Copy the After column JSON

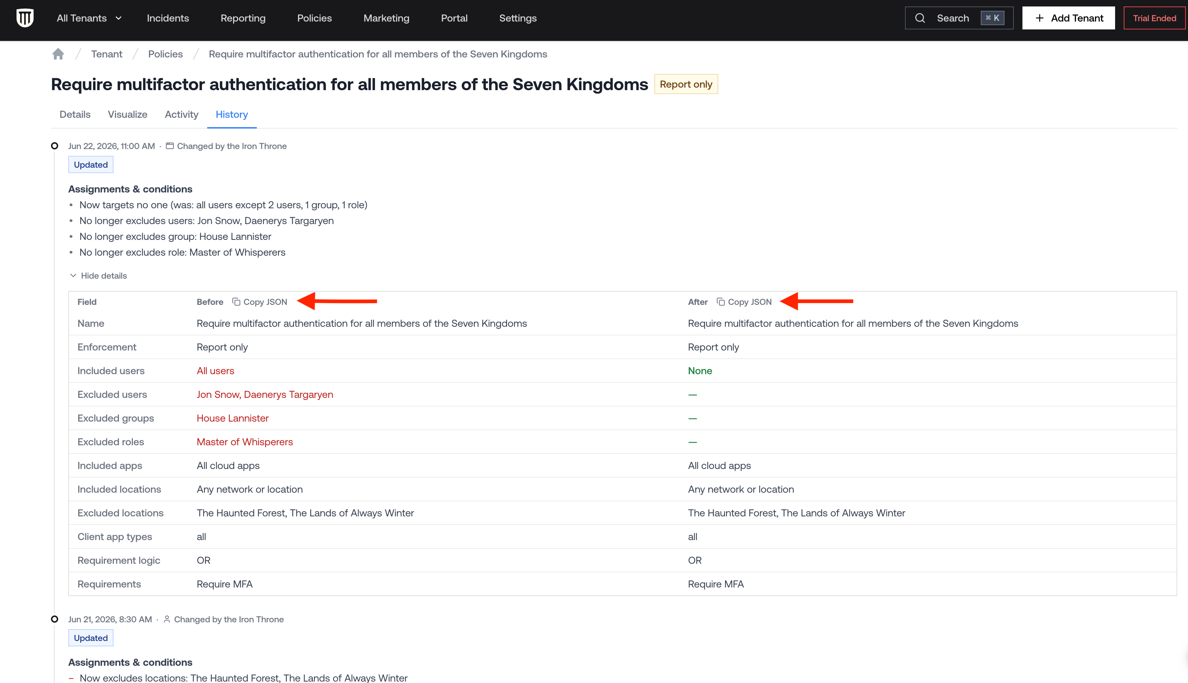click(x=744, y=302)
